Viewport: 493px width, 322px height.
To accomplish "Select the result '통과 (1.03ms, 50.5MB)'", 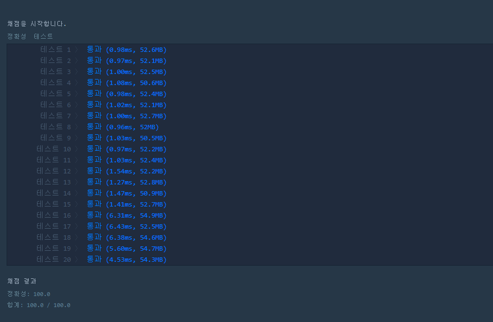I will (x=127, y=138).
